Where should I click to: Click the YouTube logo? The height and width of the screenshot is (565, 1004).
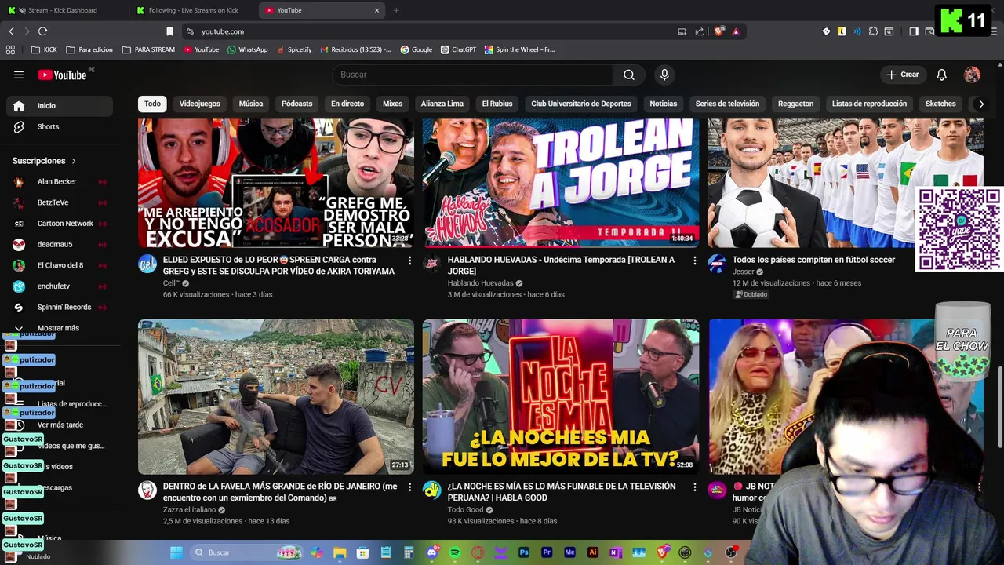click(x=63, y=75)
